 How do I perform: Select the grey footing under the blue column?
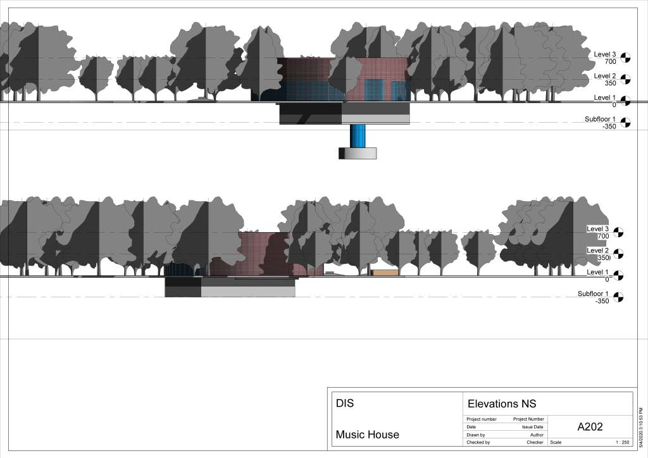coord(358,153)
